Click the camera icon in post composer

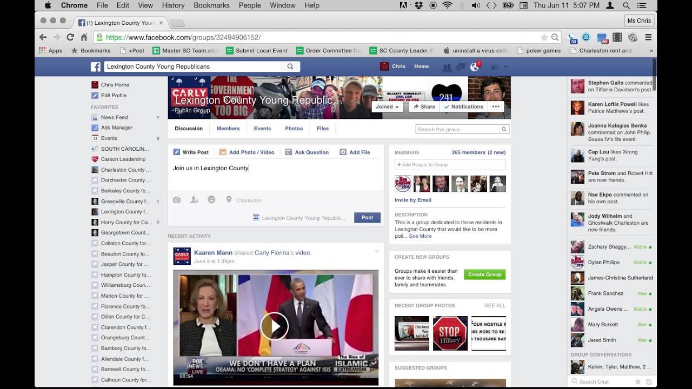pos(176,200)
